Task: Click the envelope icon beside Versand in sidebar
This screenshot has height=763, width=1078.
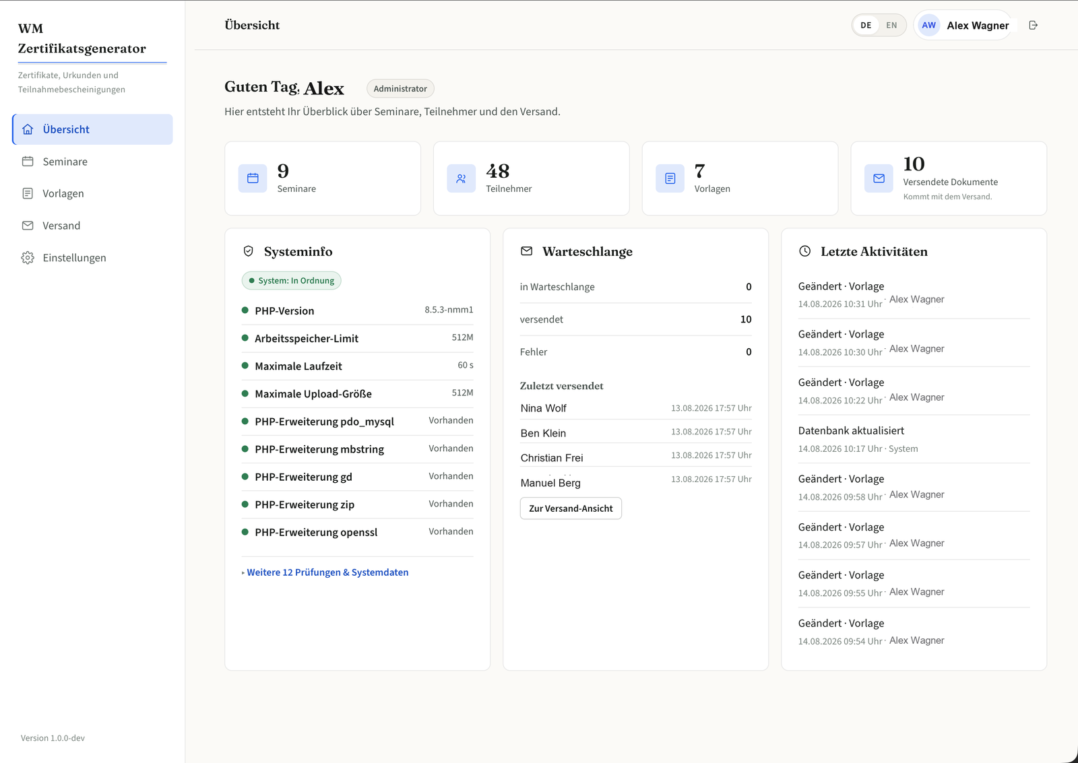Action: 28,226
